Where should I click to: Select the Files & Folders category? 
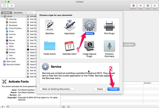(15, 28)
